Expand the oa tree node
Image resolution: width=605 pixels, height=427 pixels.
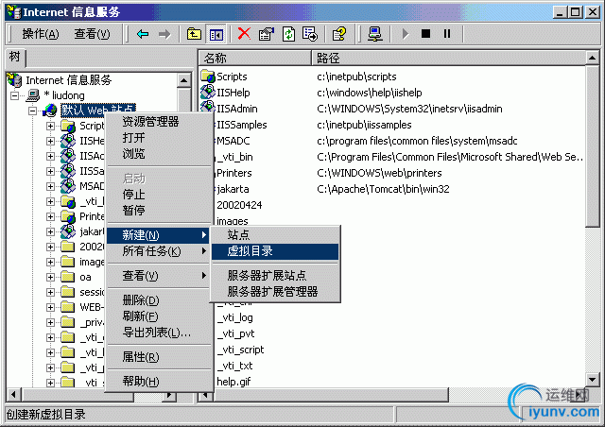50,277
